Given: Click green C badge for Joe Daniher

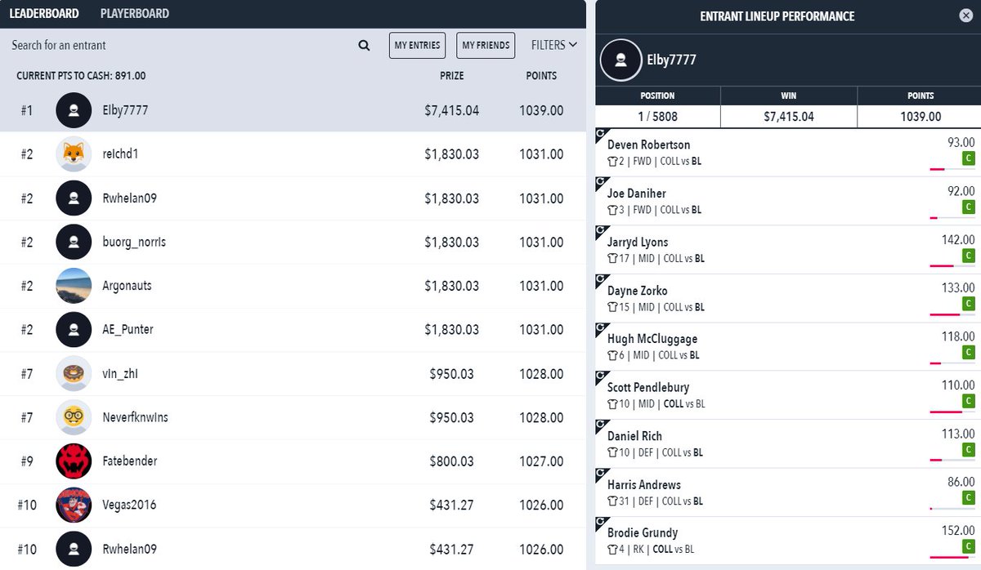Looking at the screenshot, I should tap(969, 207).
